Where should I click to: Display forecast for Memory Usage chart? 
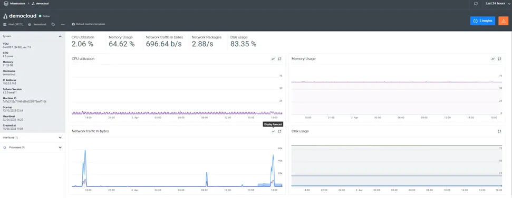tap(493, 59)
